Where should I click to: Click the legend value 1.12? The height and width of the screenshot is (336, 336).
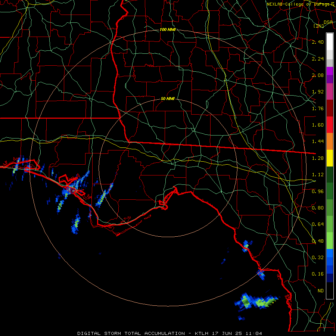point(318,175)
